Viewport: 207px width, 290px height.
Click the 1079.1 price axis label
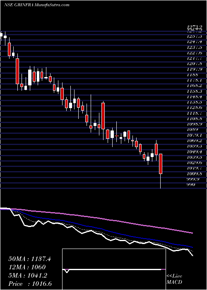195,135
